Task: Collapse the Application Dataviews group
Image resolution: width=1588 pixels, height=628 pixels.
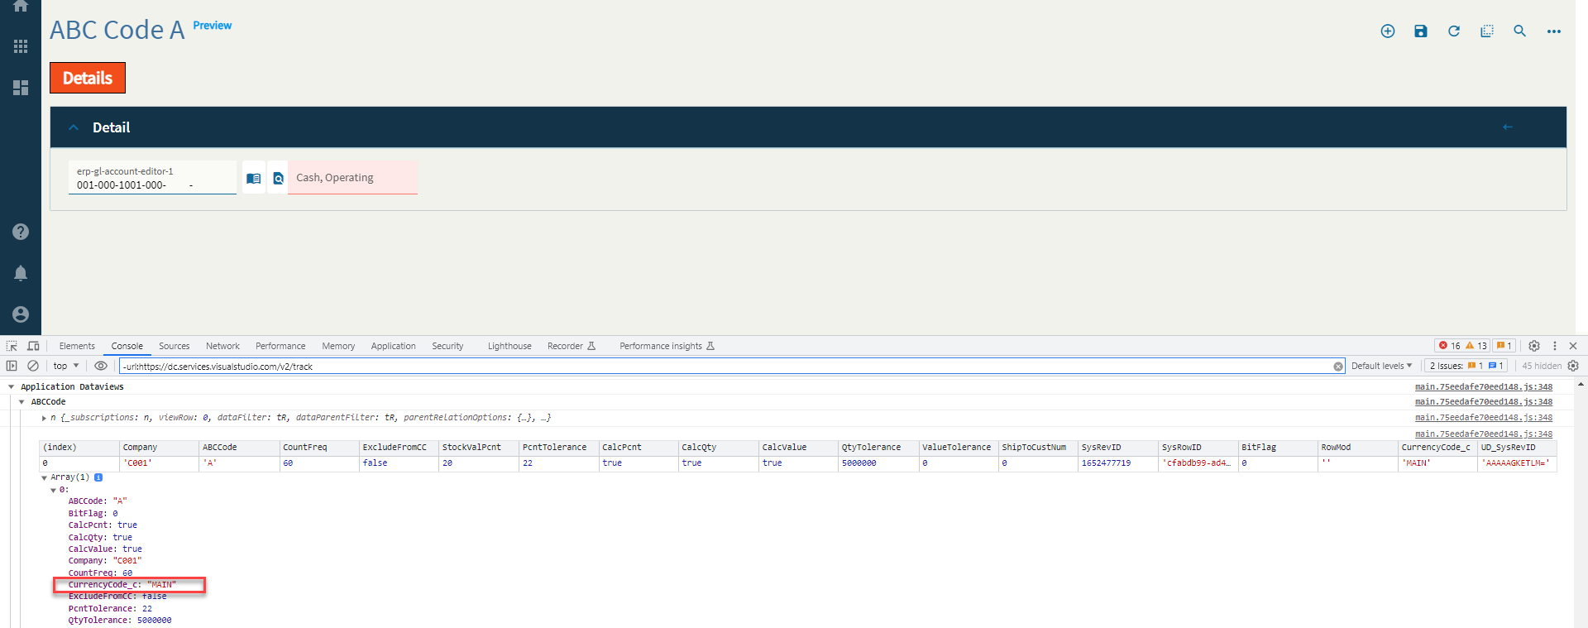Action: coord(12,387)
